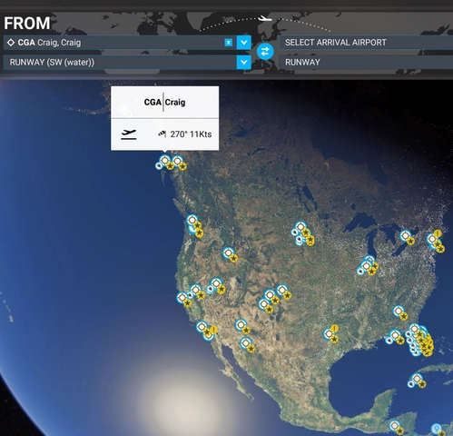Image resolution: width=453 pixels, height=436 pixels.
Task: Select the San Francisco coastal airport marker
Action: click(182, 298)
